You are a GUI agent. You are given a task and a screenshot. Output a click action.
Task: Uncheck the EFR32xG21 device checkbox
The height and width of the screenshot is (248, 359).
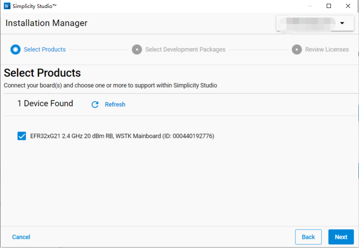(22, 136)
